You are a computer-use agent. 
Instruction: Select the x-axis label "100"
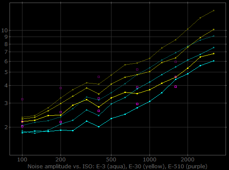click(x=22, y=160)
